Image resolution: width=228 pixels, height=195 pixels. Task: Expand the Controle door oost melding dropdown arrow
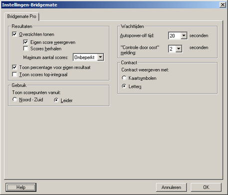tap(179, 49)
